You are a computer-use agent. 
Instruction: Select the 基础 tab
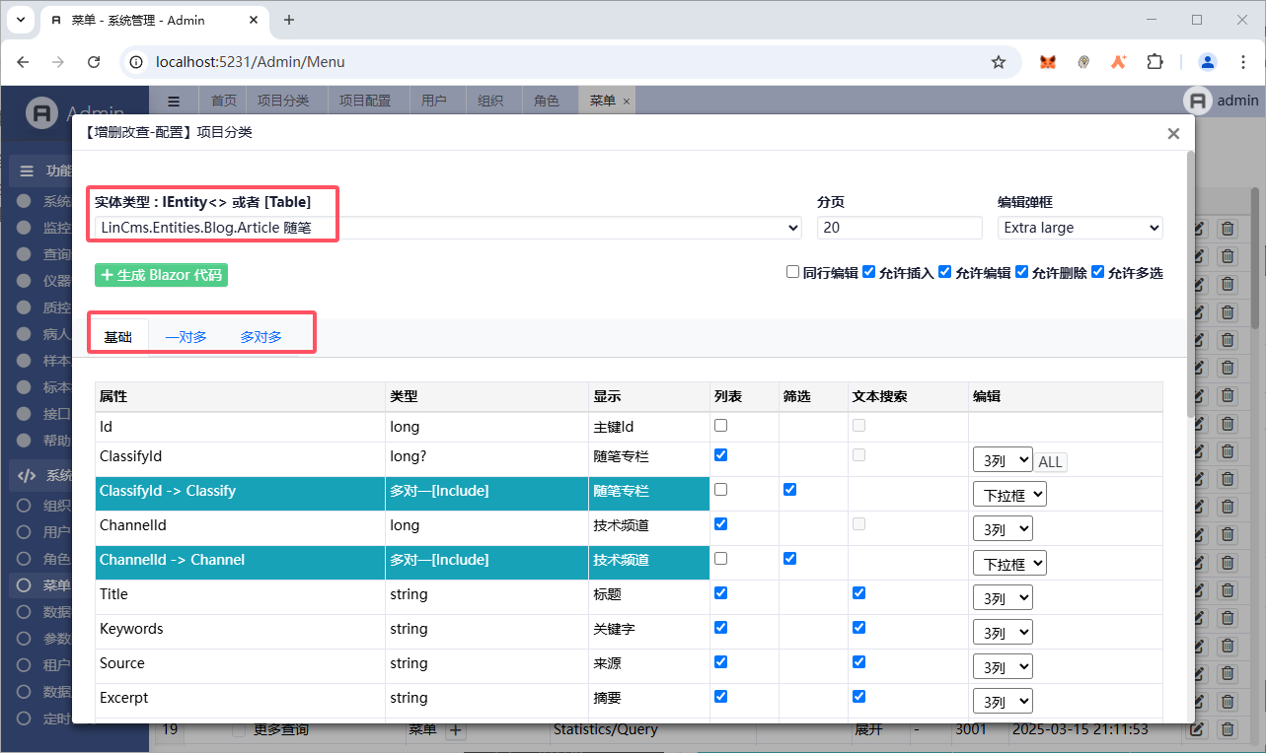(118, 337)
